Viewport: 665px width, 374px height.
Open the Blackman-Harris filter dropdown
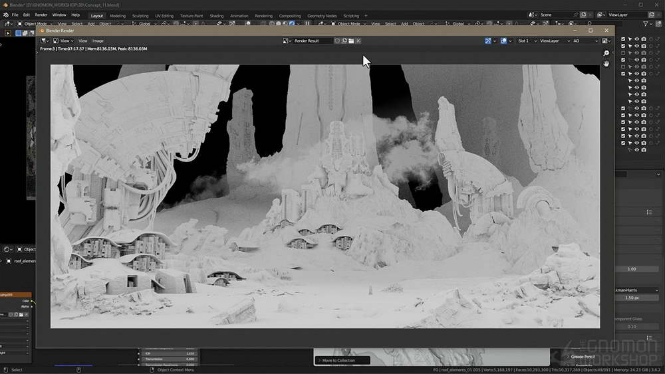(637, 290)
